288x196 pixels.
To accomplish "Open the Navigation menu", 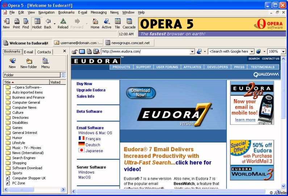I will (x=46, y=12).
